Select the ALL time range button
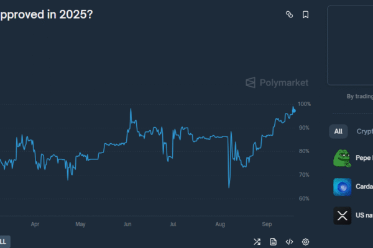The image size is (373, 248). 3,241
